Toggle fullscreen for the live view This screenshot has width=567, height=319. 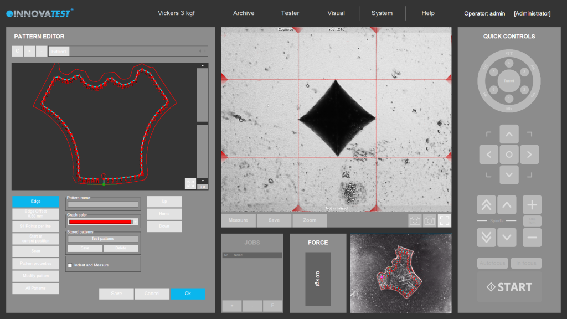point(445,220)
